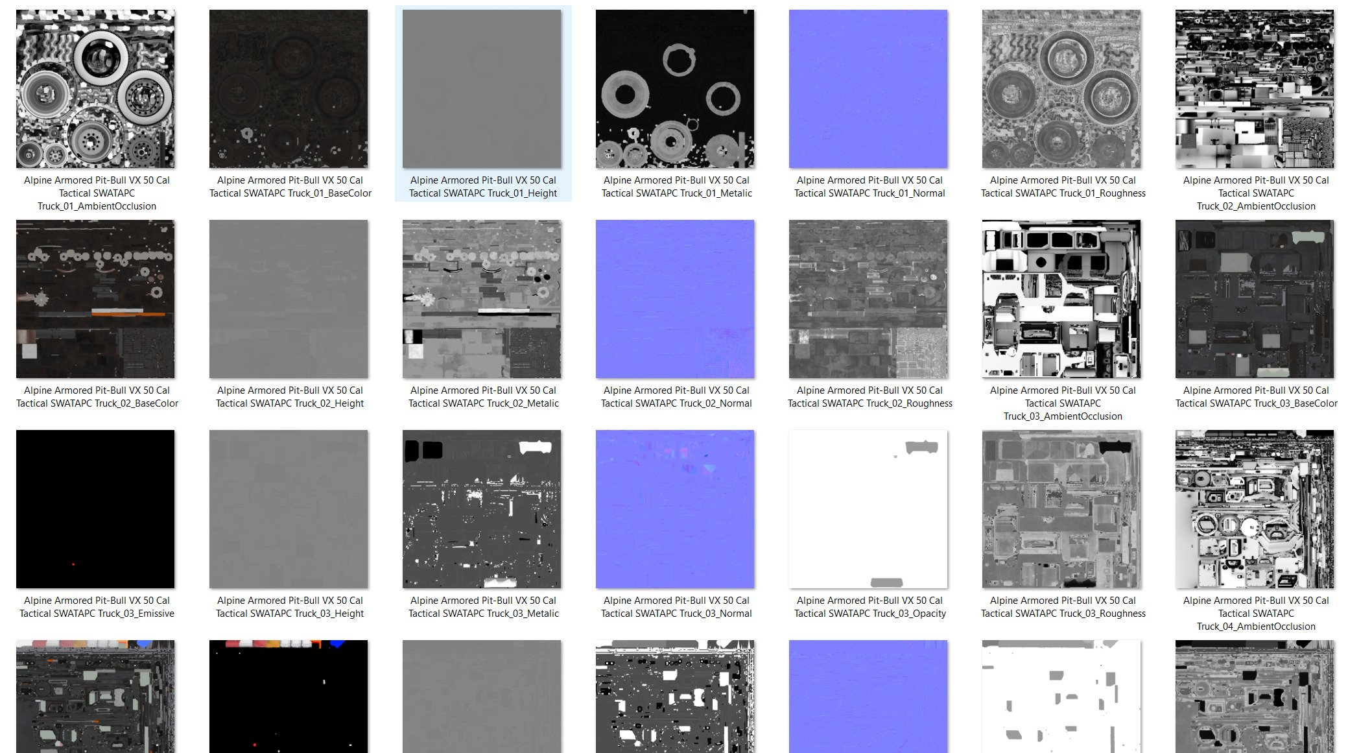The image size is (1348, 753).
Task: Click the Truck_04_AmbientOcclusion file name label
Action: 1256,614
